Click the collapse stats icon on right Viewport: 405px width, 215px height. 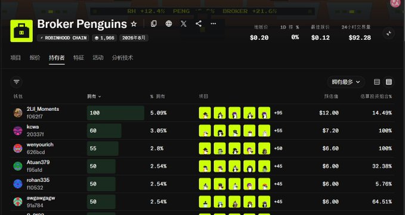(389, 33)
